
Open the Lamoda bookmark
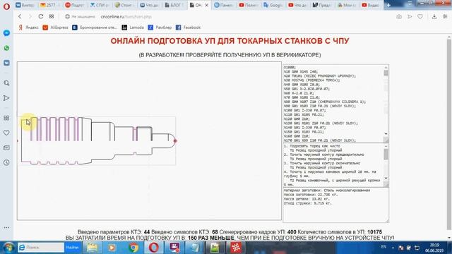pos(133,28)
